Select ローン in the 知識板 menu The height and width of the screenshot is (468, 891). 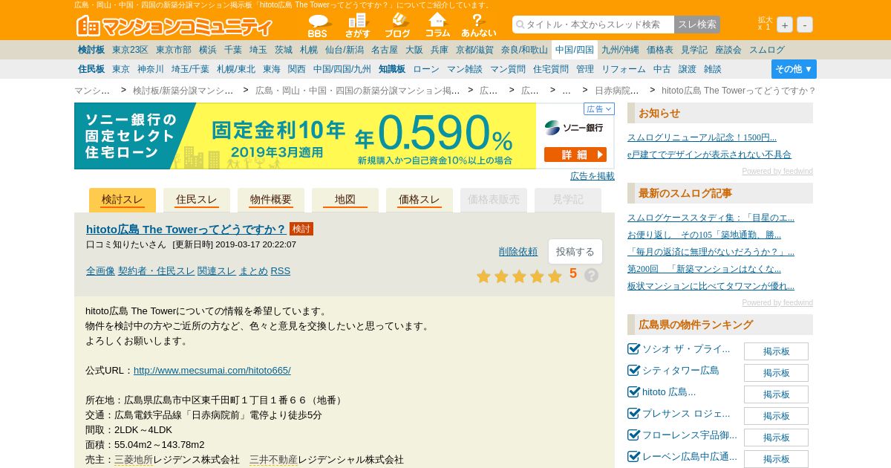point(426,69)
